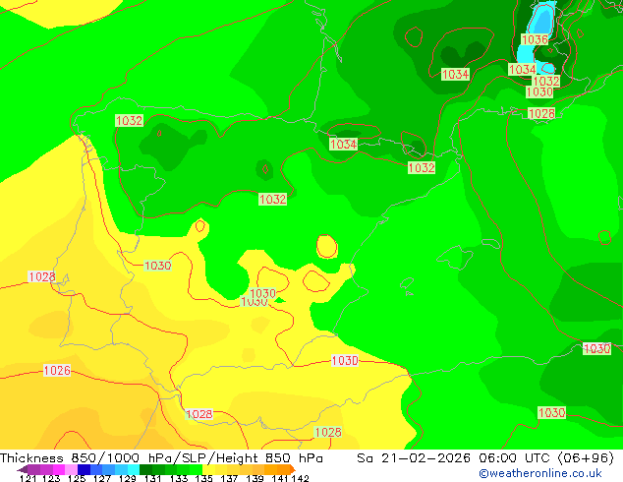This screenshot has width=623, height=482.
Task: Click the legend value 139
Action: pos(255,478)
